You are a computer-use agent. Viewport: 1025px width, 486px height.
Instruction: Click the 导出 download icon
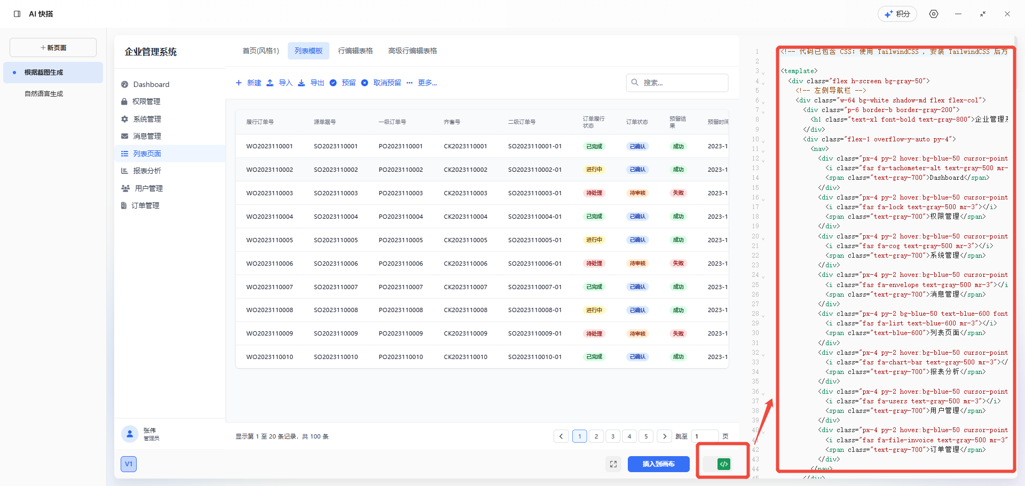pos(302,83)
